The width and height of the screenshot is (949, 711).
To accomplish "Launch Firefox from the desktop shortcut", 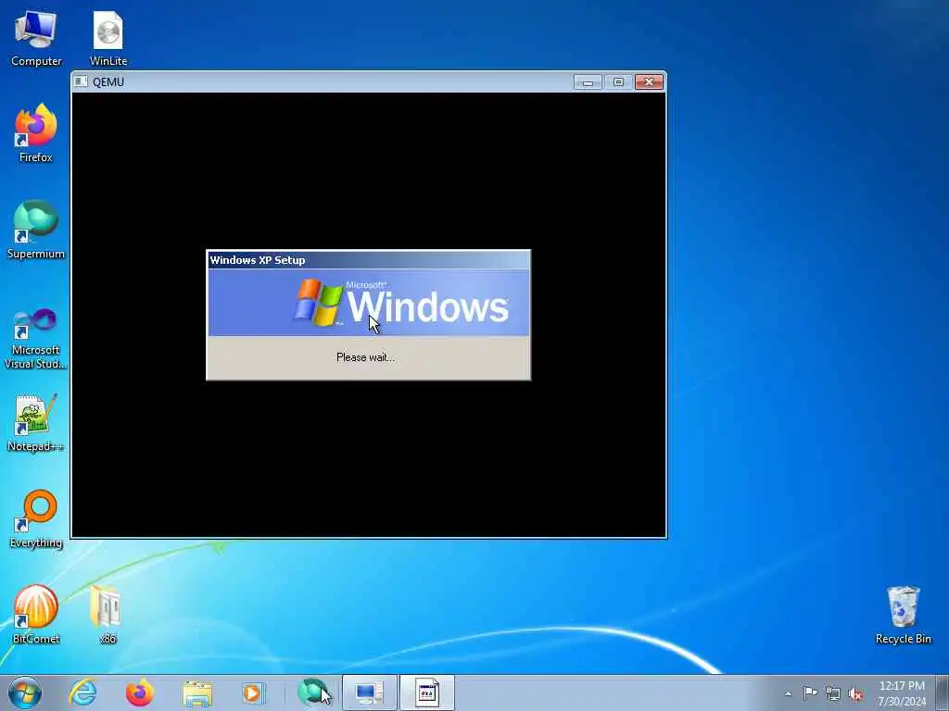I will pyautogui.click(x=36, y=133).
